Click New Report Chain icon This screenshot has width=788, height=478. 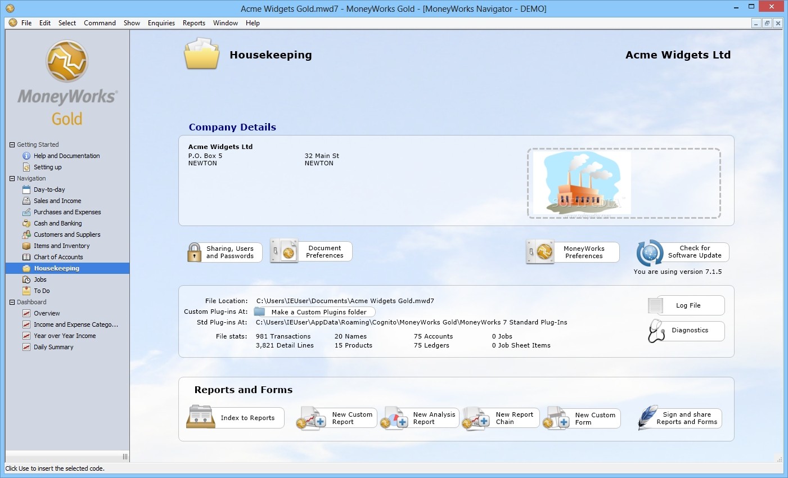476,418
